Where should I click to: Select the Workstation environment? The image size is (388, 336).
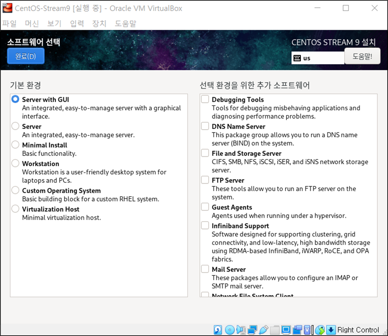tap(15, 163)
